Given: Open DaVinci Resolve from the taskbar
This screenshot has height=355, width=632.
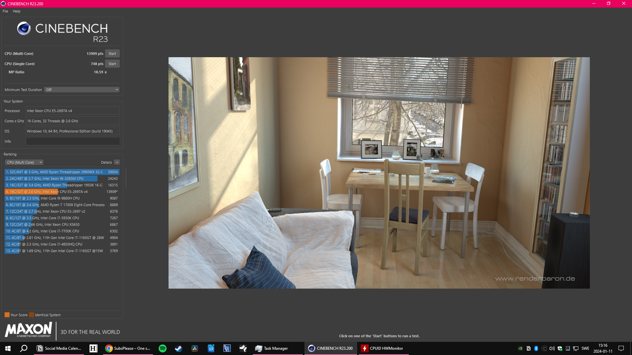Looking at the screenshot, I should point(195,348).
